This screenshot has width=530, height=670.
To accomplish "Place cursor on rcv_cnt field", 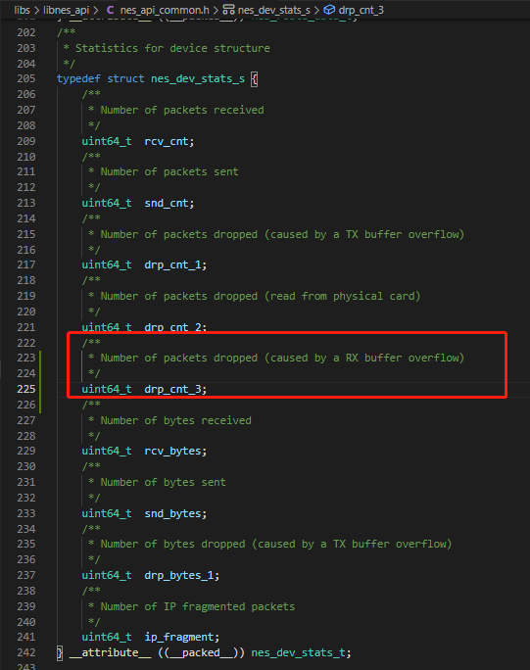I will tap(167, 141).
